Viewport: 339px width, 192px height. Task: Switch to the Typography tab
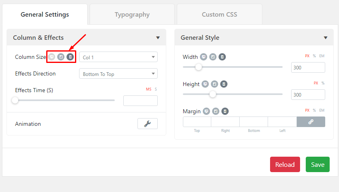[132, 15]
